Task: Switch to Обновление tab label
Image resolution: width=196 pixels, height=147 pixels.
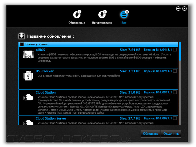Action: (x=77, y=23)
